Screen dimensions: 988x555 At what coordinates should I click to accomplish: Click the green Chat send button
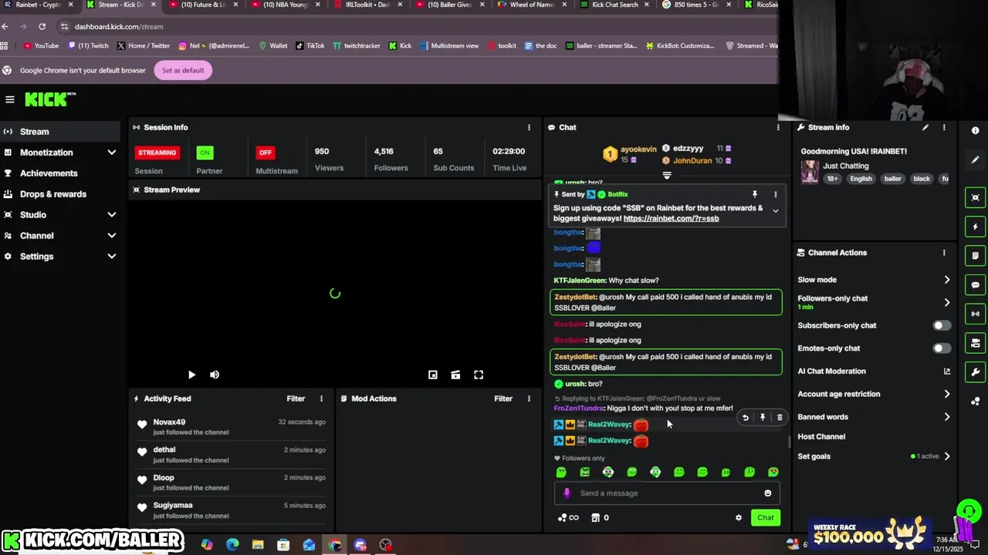[765, 518]
